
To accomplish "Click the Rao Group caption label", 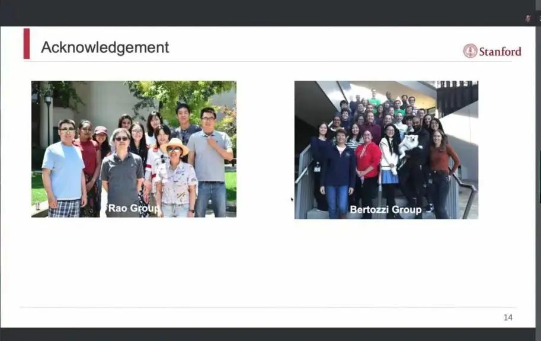I will click(x=133, y=208).
